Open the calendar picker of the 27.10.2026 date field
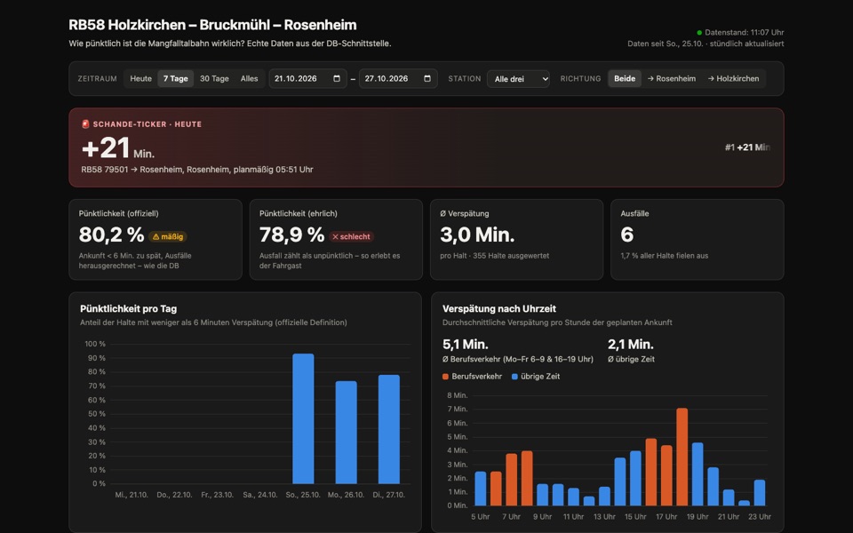The width and height of the screenshot is (853, 533). pyautogui.click(x=427, y=78)
